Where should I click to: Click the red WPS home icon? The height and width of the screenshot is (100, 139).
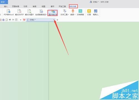pyautogui.click(x=24, y=20)
